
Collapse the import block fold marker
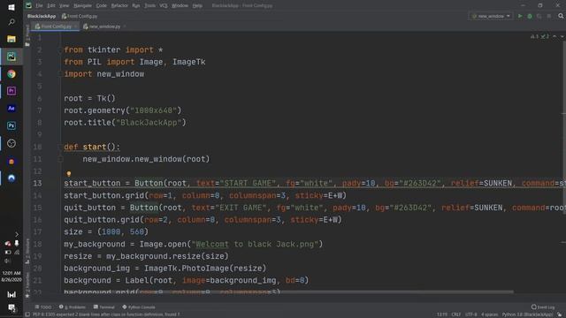click(60, 49)
